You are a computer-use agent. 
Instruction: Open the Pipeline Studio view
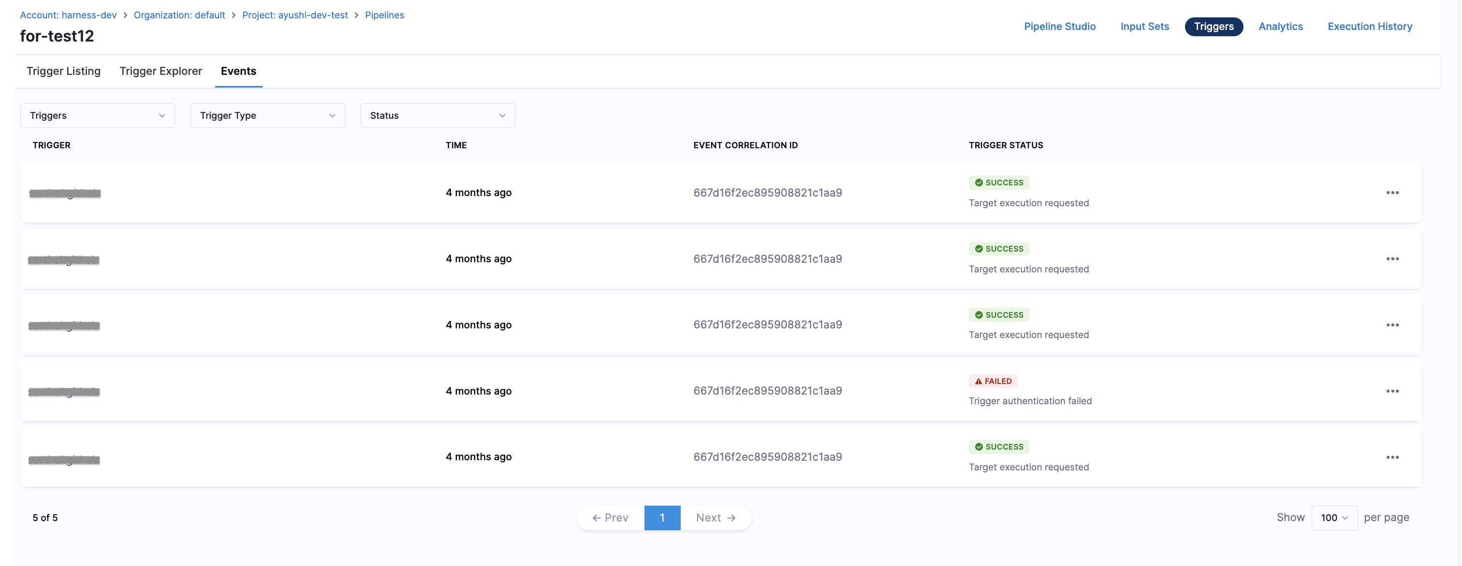(1059, 27)
